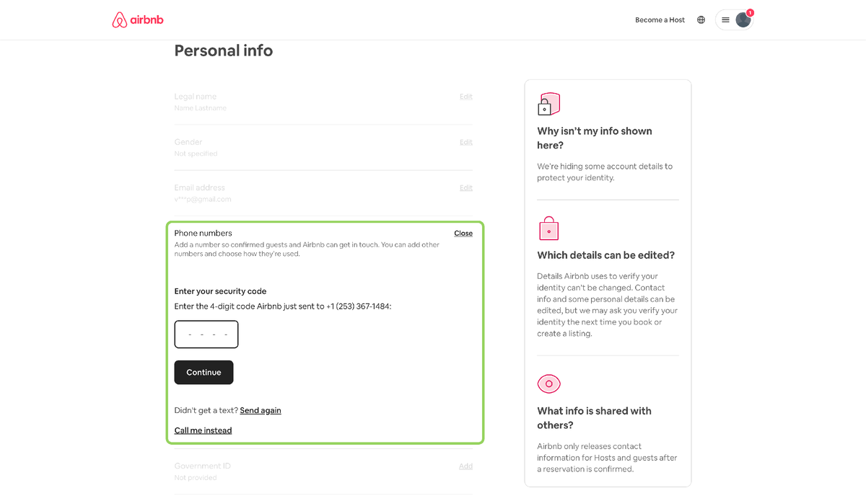
Task: Click the pink padlock icon
Action: click(548, 228)
